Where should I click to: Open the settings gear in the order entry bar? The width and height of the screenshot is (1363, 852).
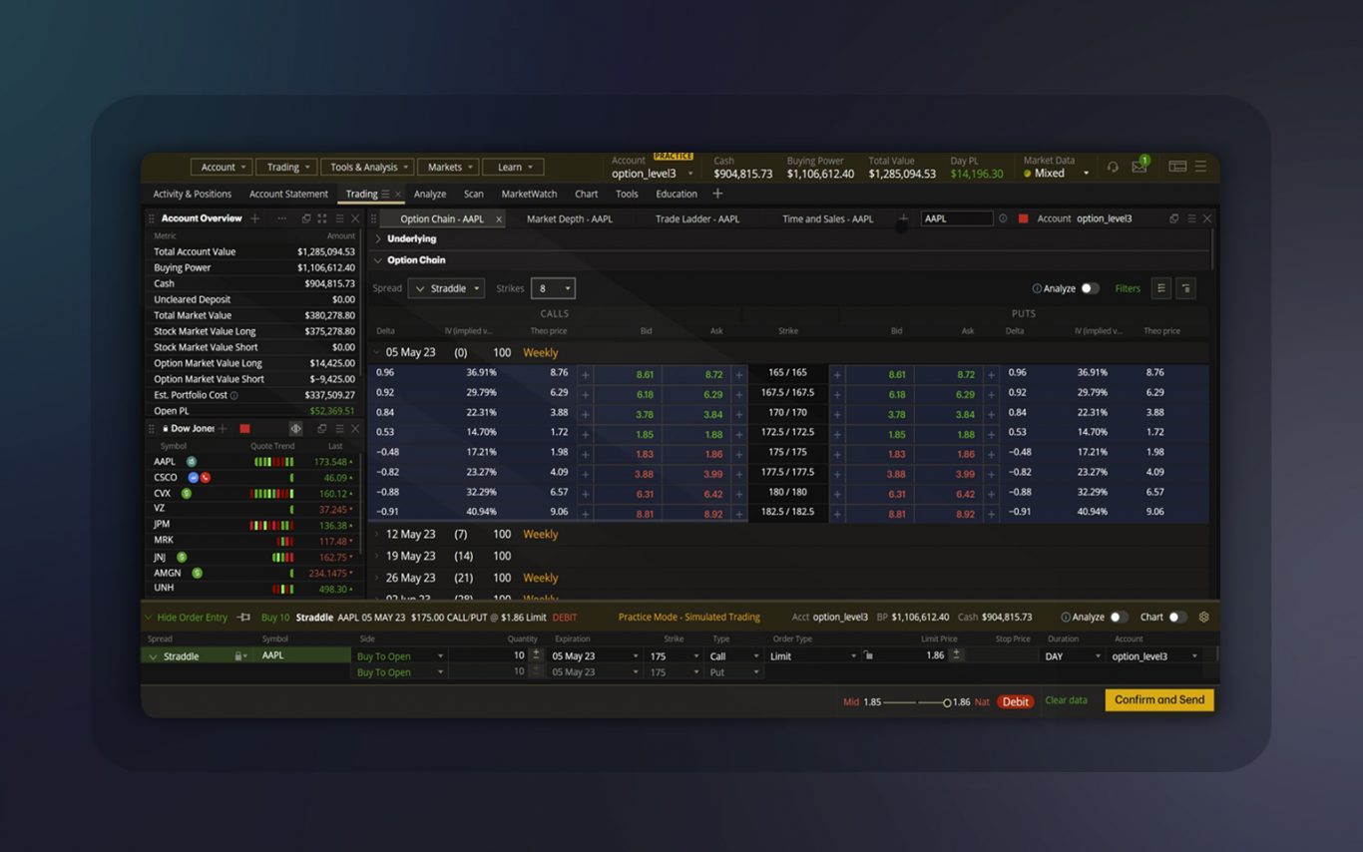[x=1203, y=617]
